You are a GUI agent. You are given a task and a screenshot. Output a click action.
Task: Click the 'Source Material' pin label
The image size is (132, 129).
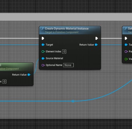pyautogui.click(x=54, y=58)
